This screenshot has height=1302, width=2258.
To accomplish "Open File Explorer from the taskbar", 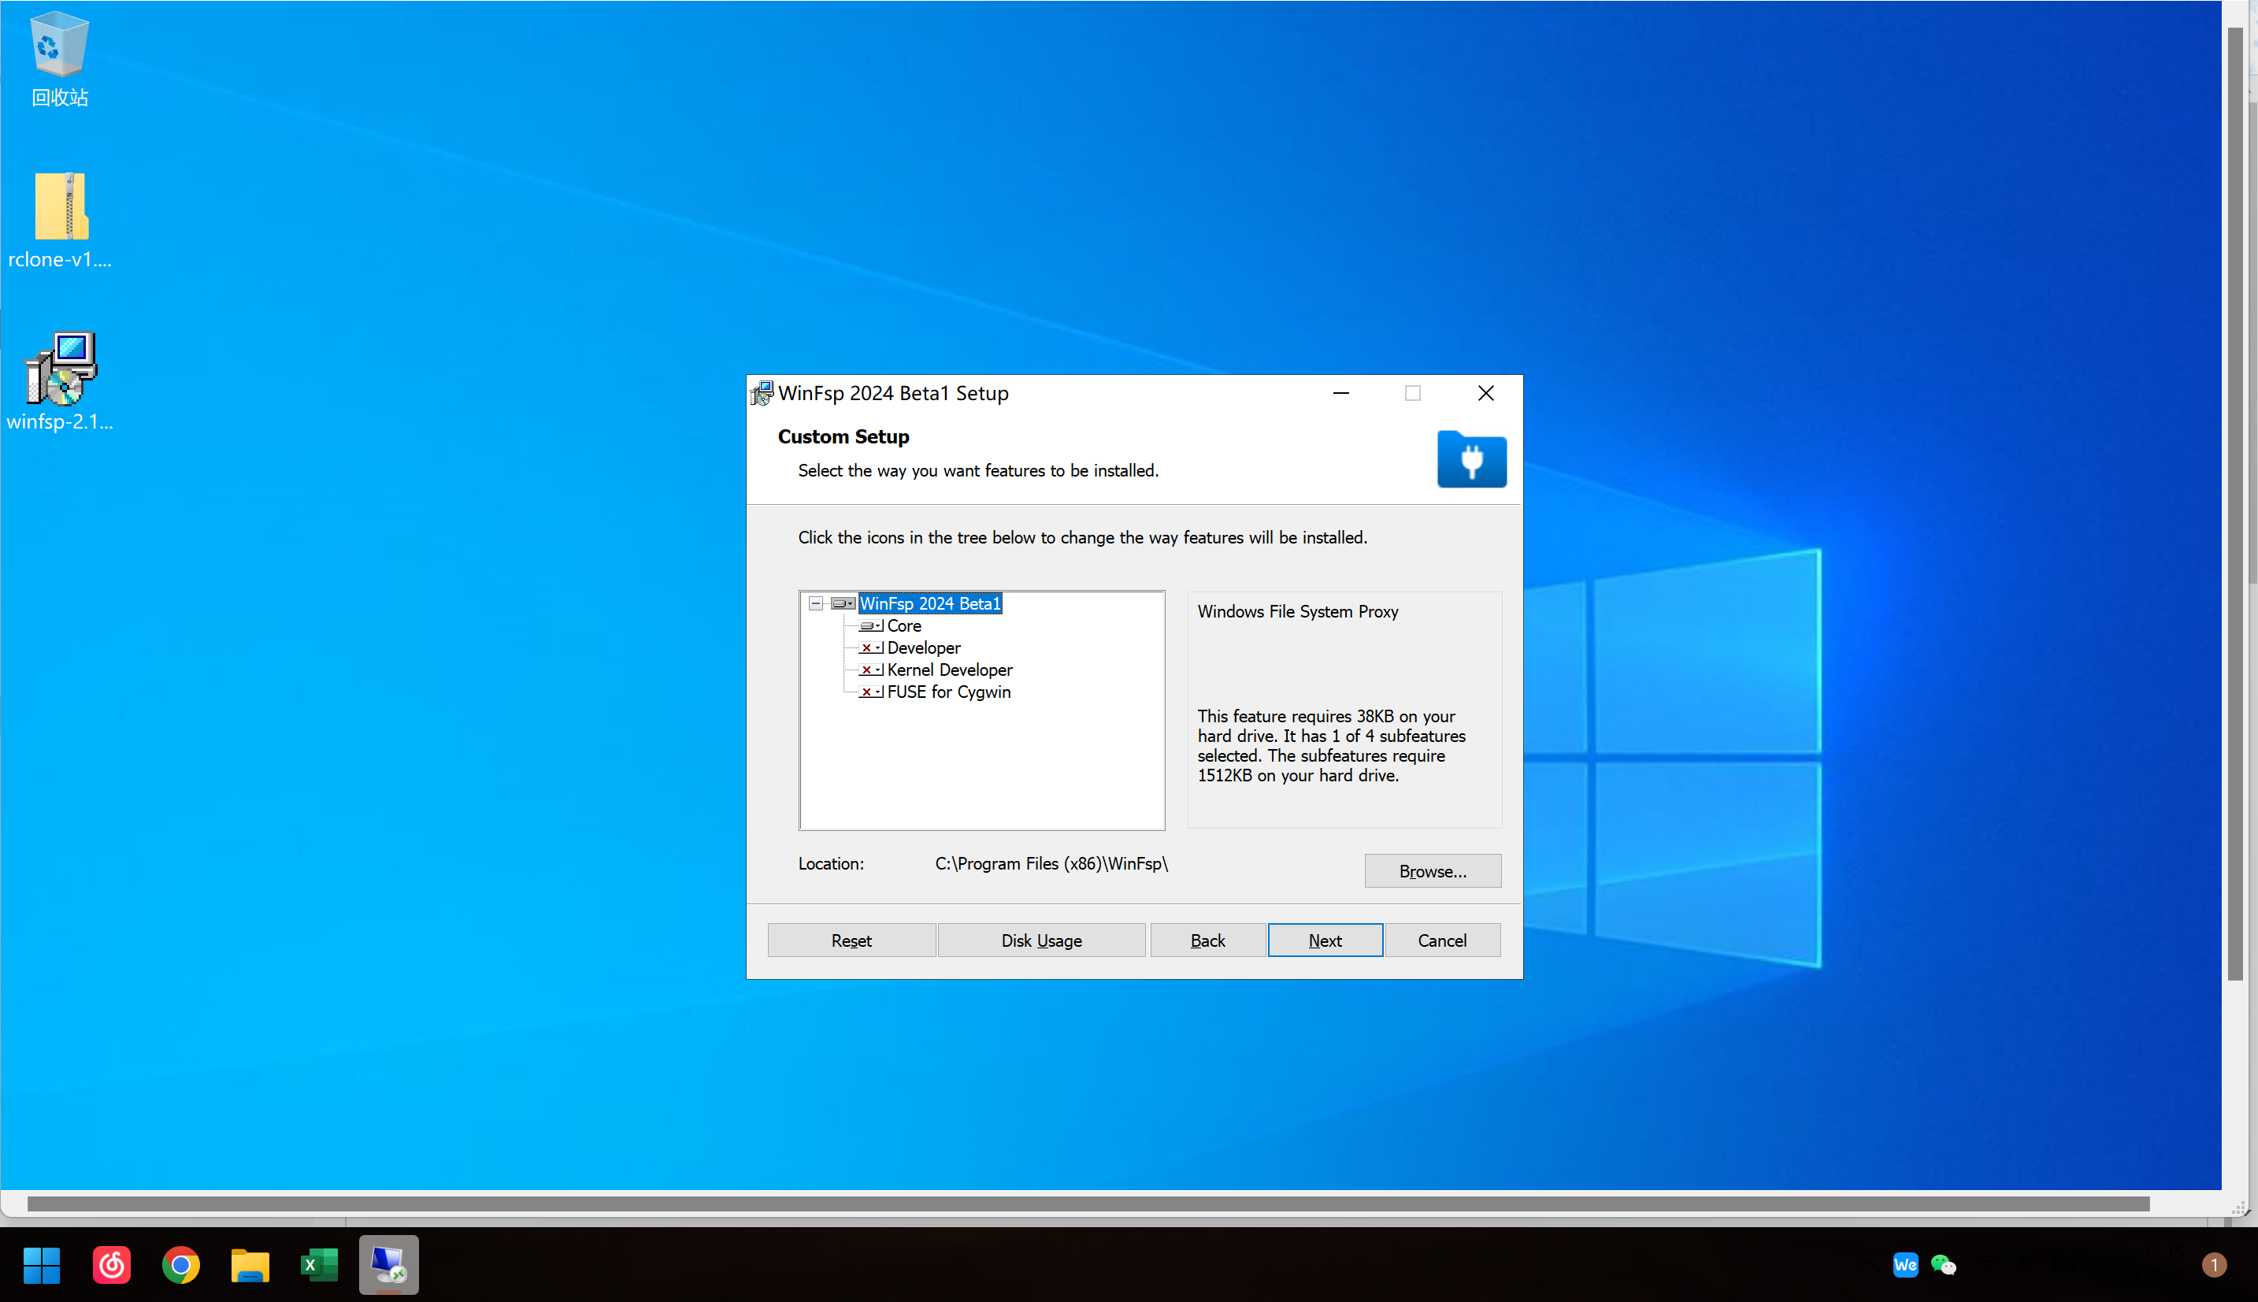I will click(x=250, y=1264).
